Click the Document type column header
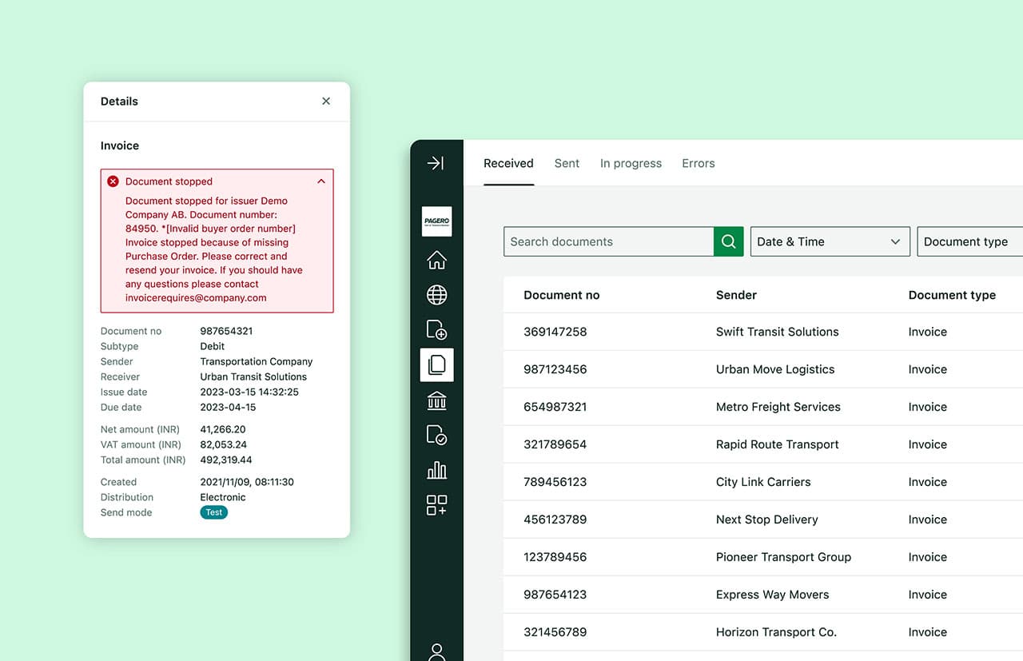Screen dimensions: 1023x661 [x=952, y=295]
